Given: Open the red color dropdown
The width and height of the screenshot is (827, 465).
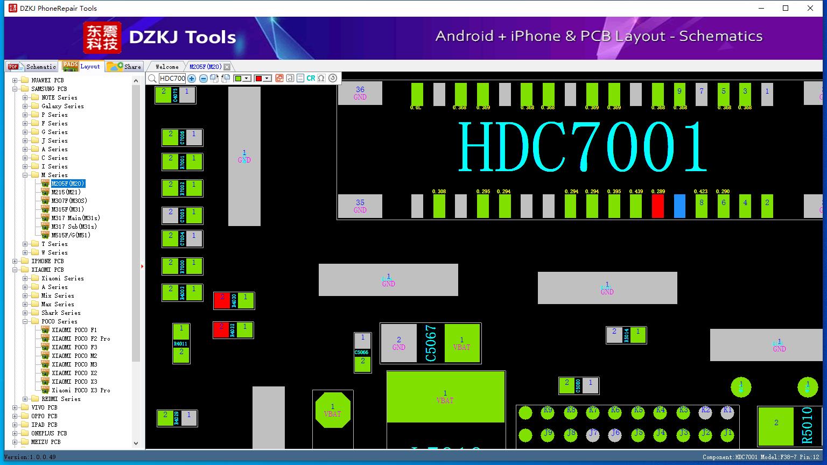Looking at the screenshot, I should pyautogui.click(x=267, y=79).
